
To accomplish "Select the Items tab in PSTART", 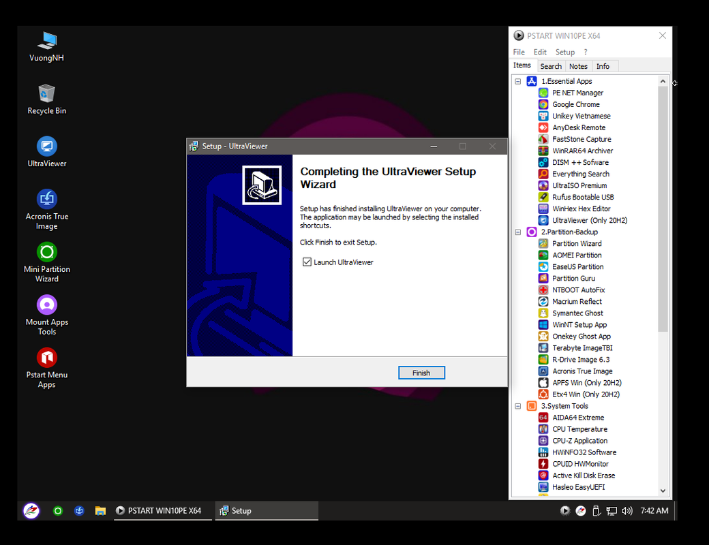I will click(x=522, y=65).
